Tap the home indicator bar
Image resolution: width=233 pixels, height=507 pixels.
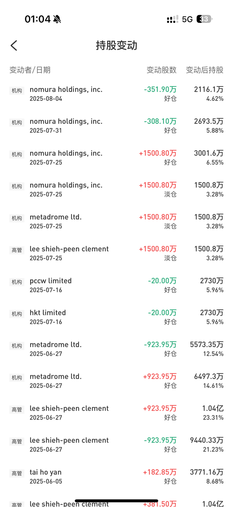pyautogui.click(x=116, y=501)
